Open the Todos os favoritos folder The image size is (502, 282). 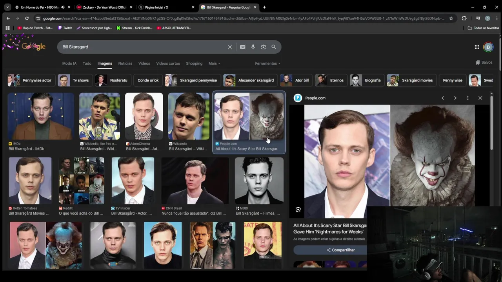[483, 28]
